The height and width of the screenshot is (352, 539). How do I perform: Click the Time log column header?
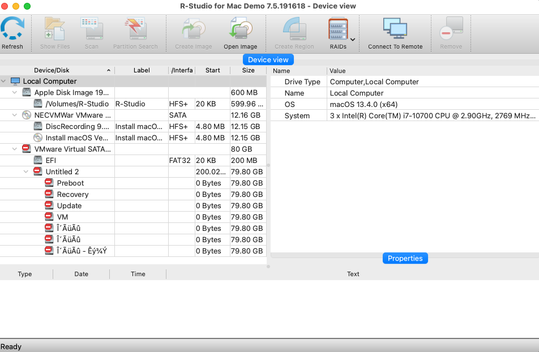click(x=138, y=274)
